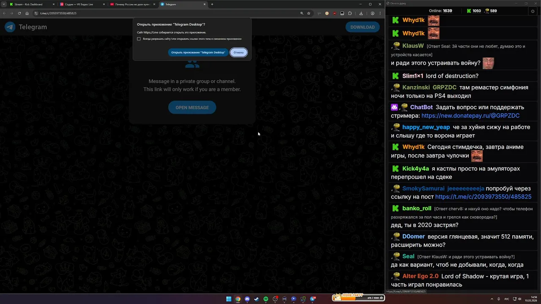541x304 pixels.
Task: Click username SmokySamurai in chat
Action: point(424,188)
